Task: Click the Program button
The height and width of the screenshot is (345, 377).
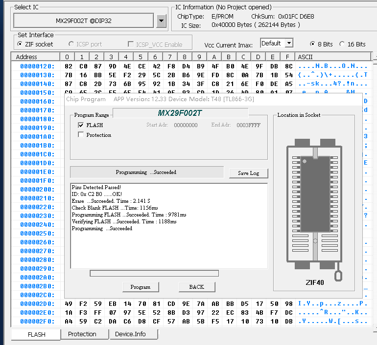Action: click(x=141, y=287)
